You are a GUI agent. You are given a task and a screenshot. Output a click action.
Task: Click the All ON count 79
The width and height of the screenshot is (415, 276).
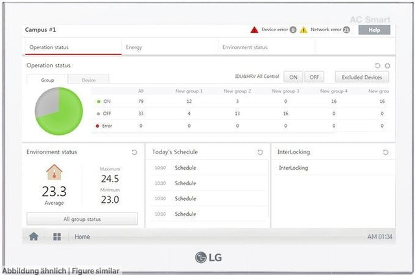coord(141,101)
